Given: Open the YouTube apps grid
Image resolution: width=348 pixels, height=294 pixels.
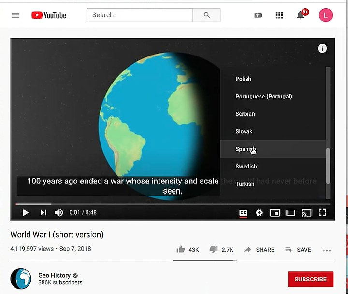Looking at the screenshot, I should point(279,15).
